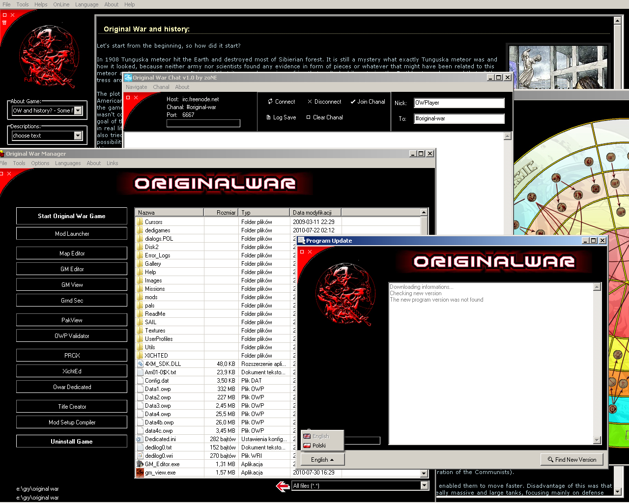Click the Gallery folder icon
Image resolution: width=629 pixels, height=503 pixels.
pos(140,264)
